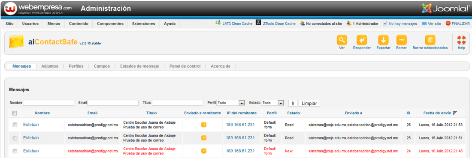Sort by Email column header
472x158 pixels.
coord(92,113)
